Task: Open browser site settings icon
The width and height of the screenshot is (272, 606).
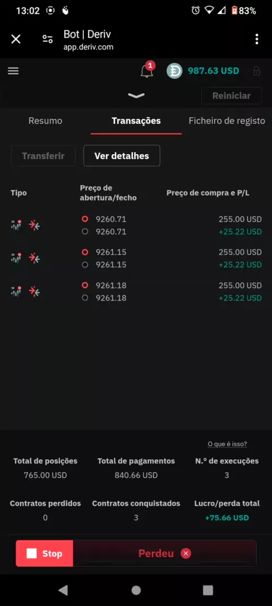Action: (48, 39)
